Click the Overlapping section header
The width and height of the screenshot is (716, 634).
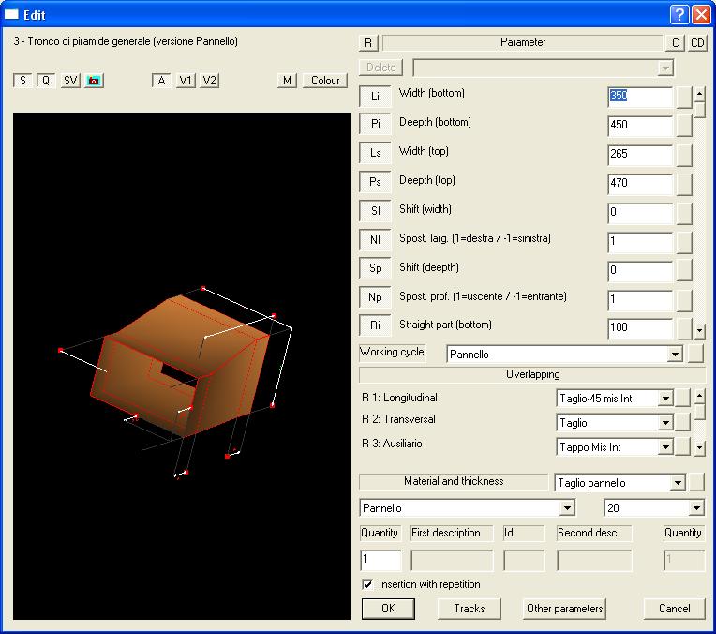click(532, 375)
